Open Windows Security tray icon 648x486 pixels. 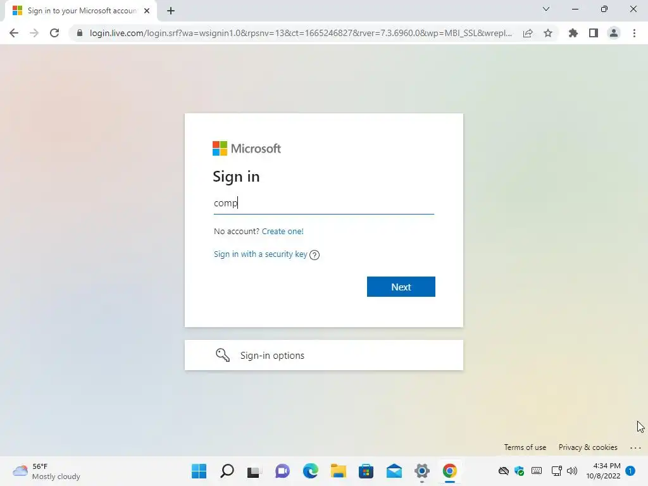pos(520,471)
